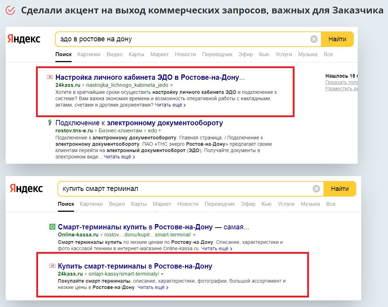
Task: Open Карты tab in bottom search
Action: tap(139, 204)
